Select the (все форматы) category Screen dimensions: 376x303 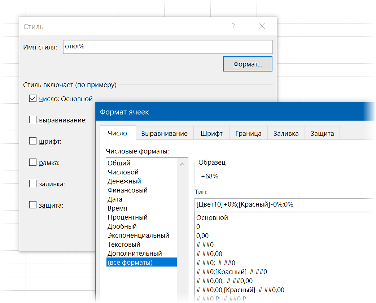pos(141,262)
